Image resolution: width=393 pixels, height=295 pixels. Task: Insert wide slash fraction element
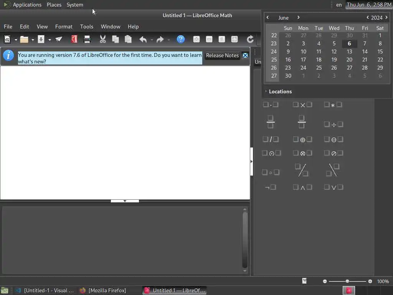click(302, 170)
